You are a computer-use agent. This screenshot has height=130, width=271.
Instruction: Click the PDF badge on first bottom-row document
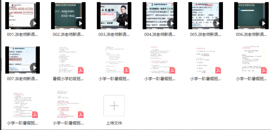coord(35,114)
